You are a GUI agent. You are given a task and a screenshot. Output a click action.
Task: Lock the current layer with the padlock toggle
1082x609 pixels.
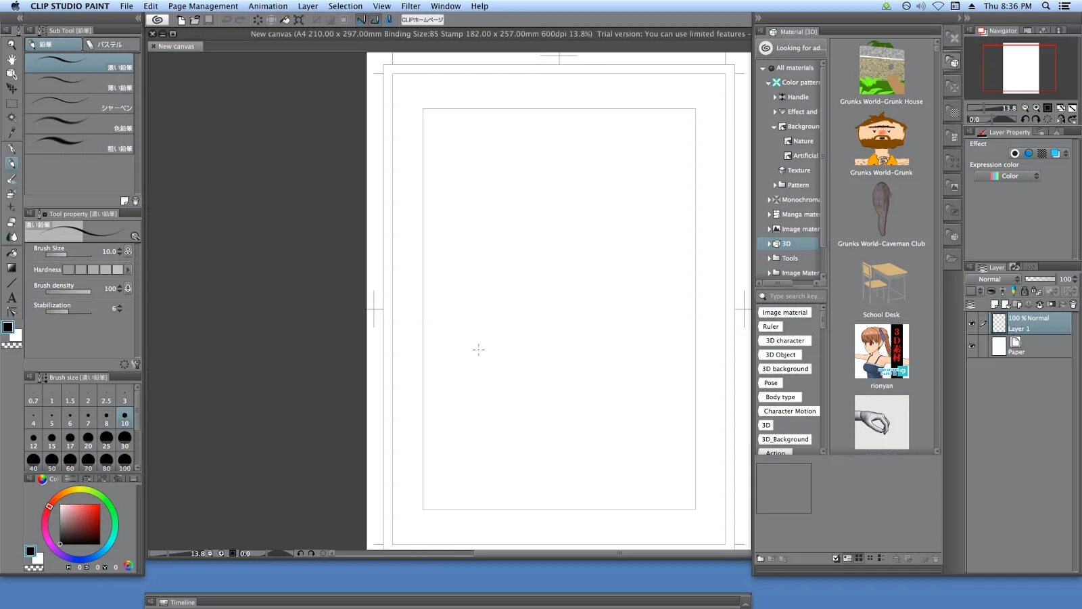pos(1025,292)
